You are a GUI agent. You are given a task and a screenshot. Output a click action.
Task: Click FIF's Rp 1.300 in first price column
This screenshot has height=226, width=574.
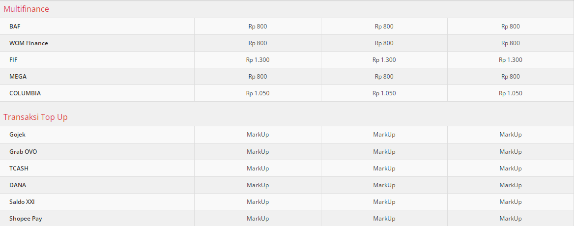[x=258, y=60]
